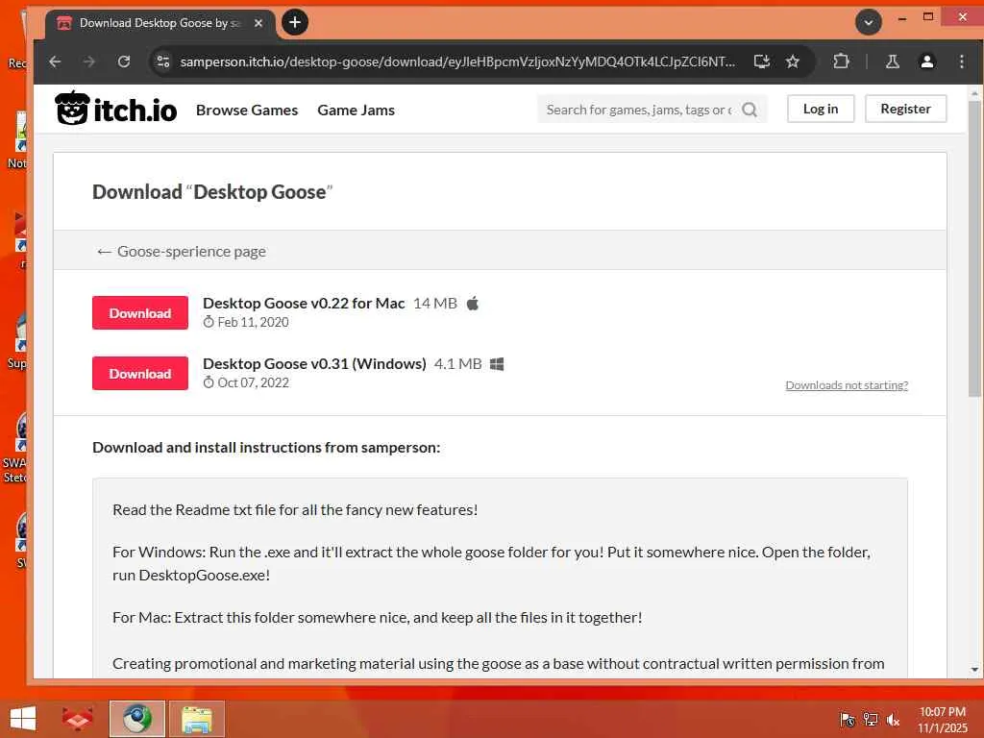Click the network tray icon
The height and width of the screenshot is (738, 984).
(x=870, y=719)
